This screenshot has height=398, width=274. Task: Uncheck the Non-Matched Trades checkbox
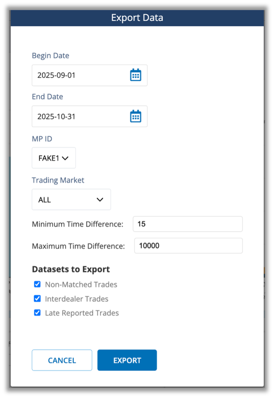coord(37,284)
